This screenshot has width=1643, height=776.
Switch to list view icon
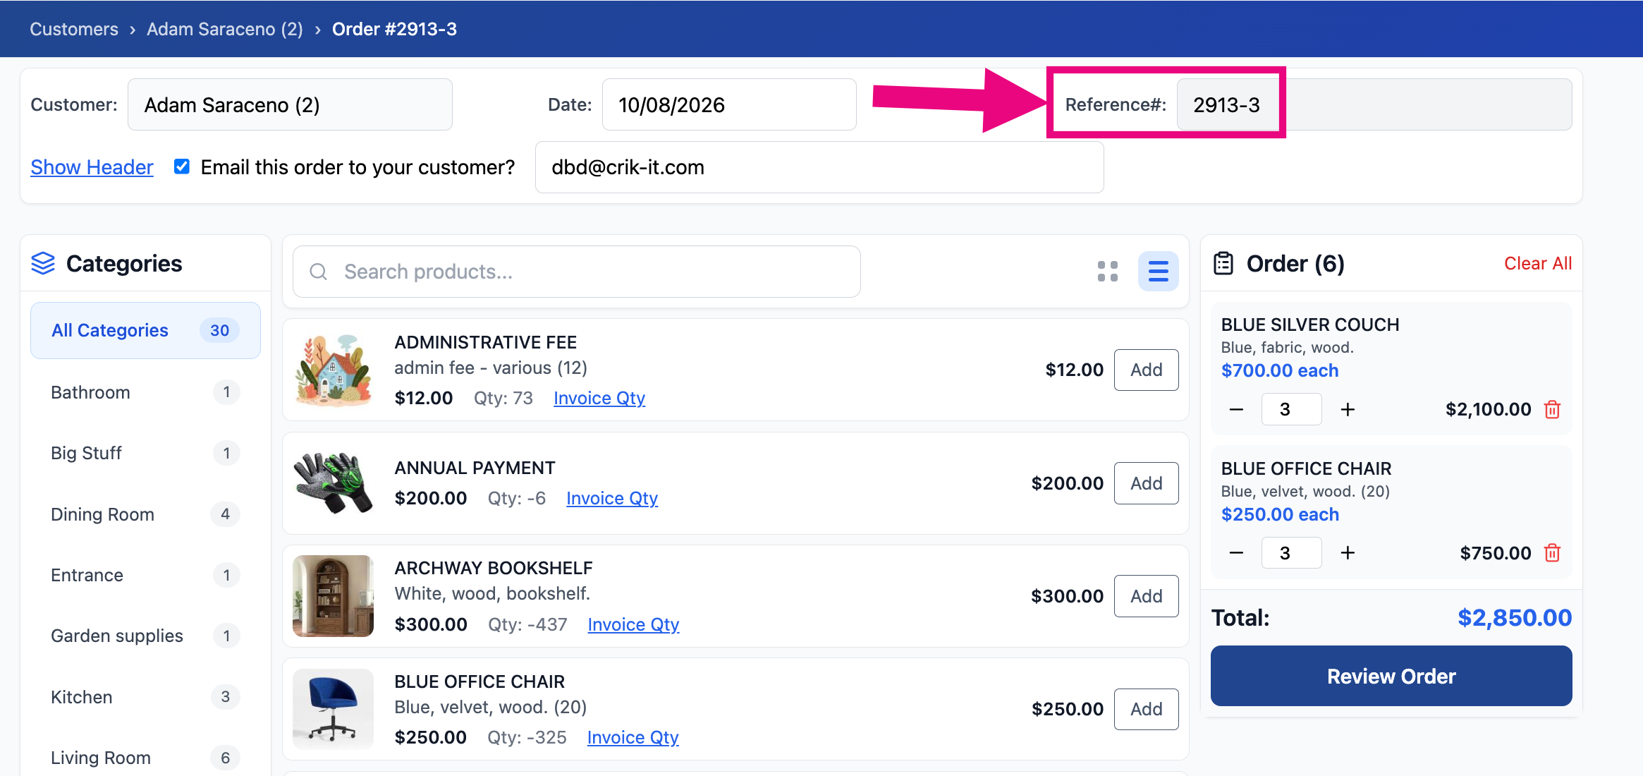click(1159, 272)
